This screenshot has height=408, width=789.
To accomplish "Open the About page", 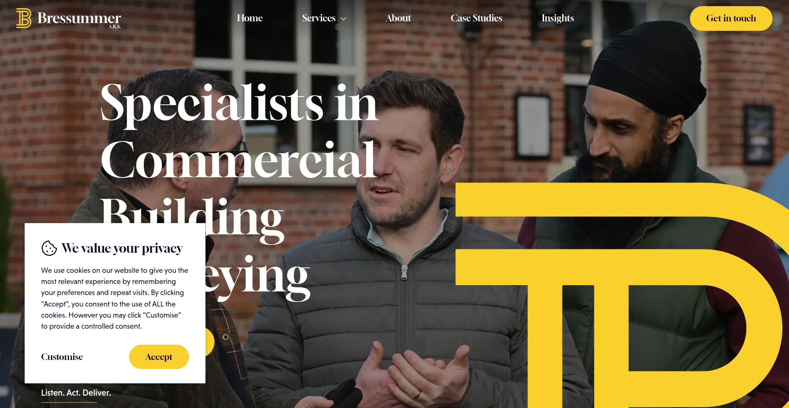I will click(398, 18).
